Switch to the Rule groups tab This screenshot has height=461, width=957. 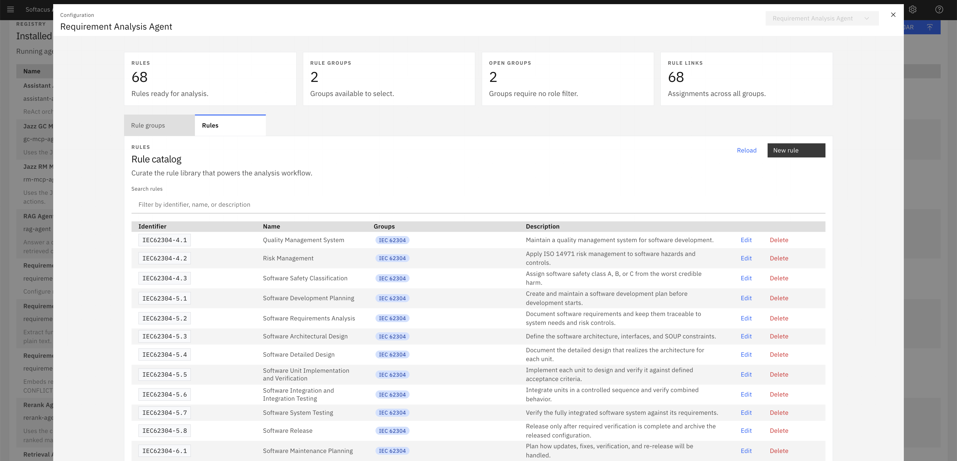(159, 125)
